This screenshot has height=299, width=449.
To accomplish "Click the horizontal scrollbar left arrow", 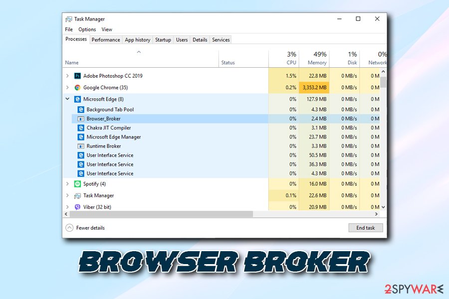I will pos(66,214).
